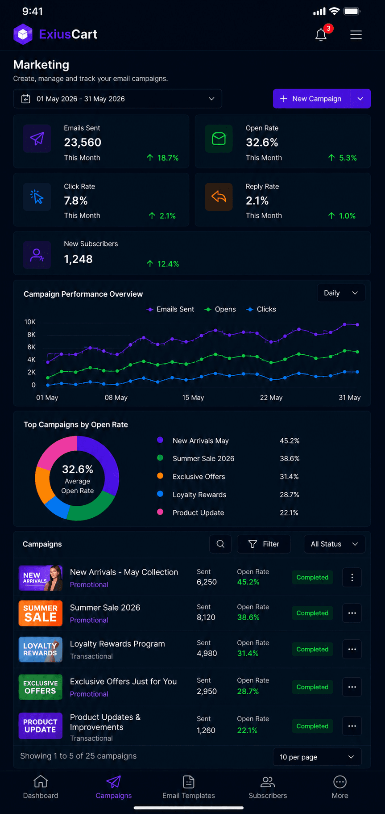The height and width of the screenshot is (814, 385).
Task: Click the Emails Sent paper plane icon
Action: [37, 138]
